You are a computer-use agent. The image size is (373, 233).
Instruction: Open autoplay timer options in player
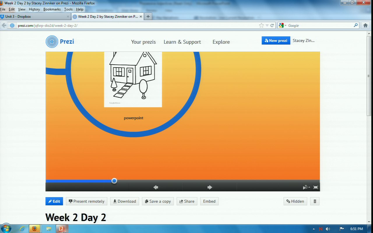(306, 187)
